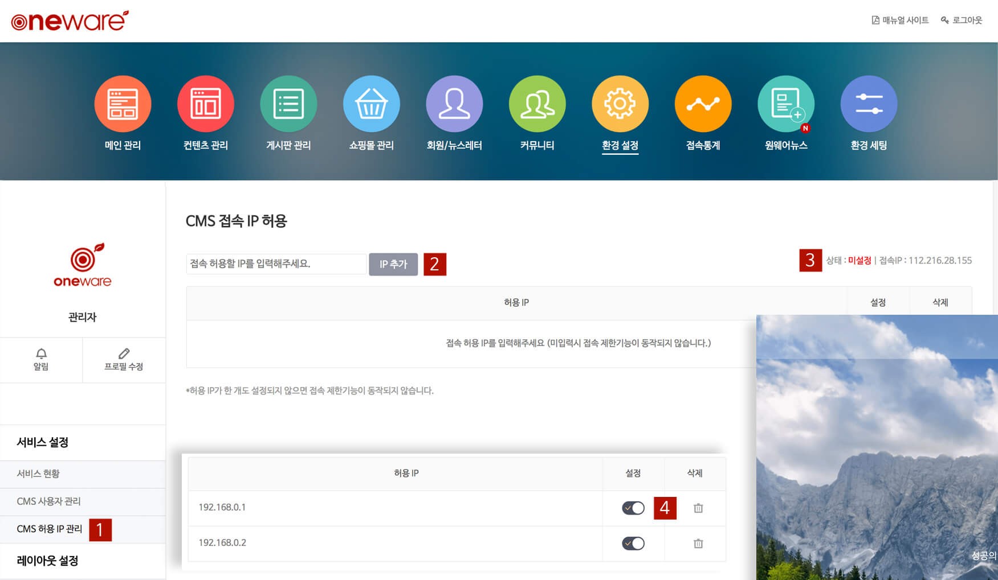The height and width of the screenshot is (580, 998).
Task: Click the mountain landscape image
Action: point(877,447)
